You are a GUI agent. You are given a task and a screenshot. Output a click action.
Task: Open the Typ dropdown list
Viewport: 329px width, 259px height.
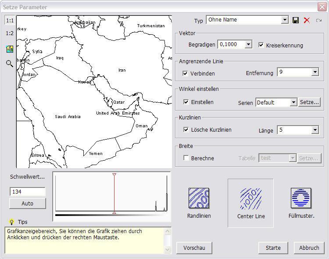[x=285, y=20]
